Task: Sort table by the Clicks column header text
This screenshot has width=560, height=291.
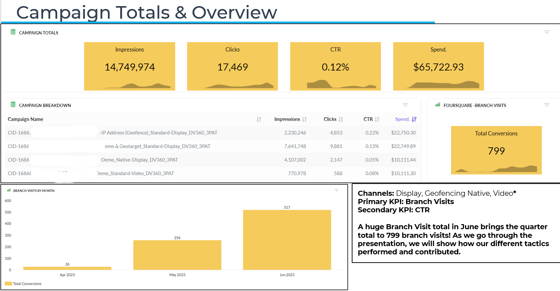Action: click(330, 119)
